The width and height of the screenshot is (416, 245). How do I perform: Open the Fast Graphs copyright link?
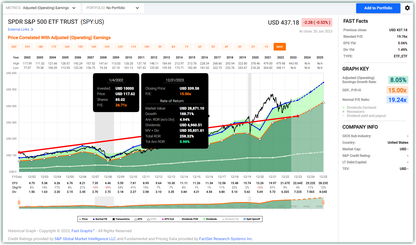tap(83, 231)
